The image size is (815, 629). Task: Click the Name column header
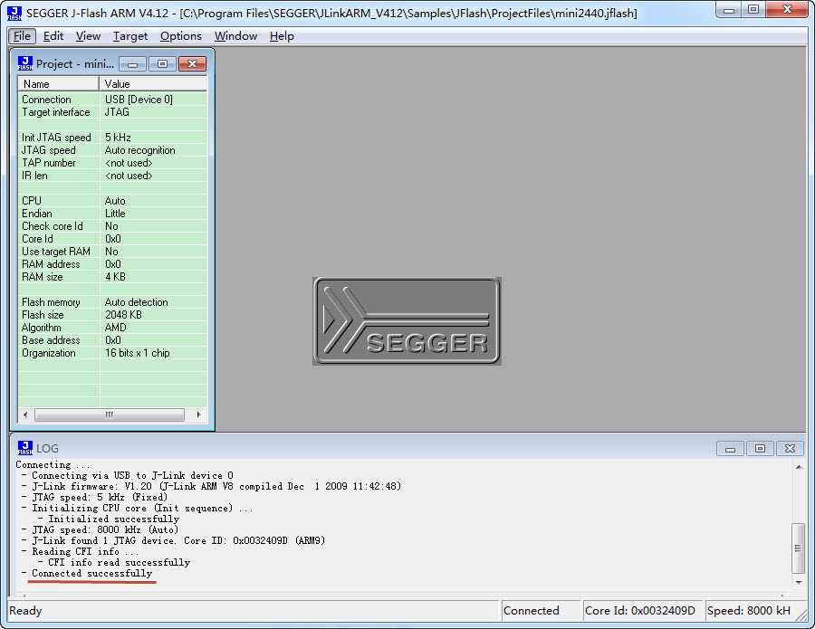click(58, 83)
